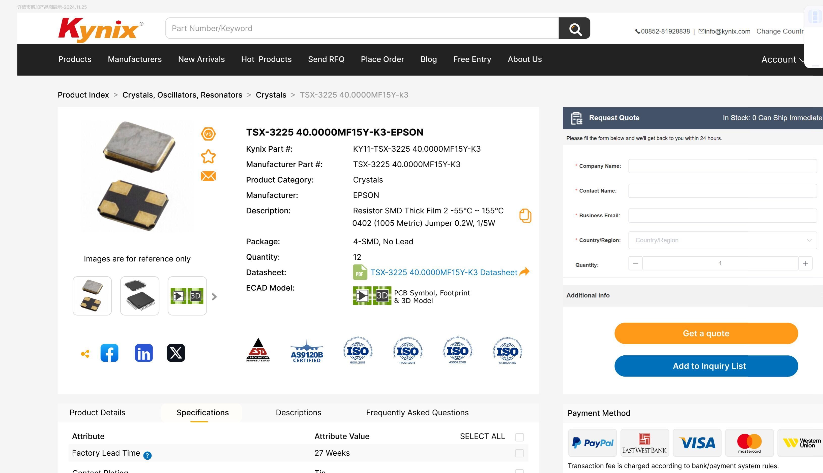Click the search magnifier button
This screenshot has height=473, width=823.
tap(574, 28)
